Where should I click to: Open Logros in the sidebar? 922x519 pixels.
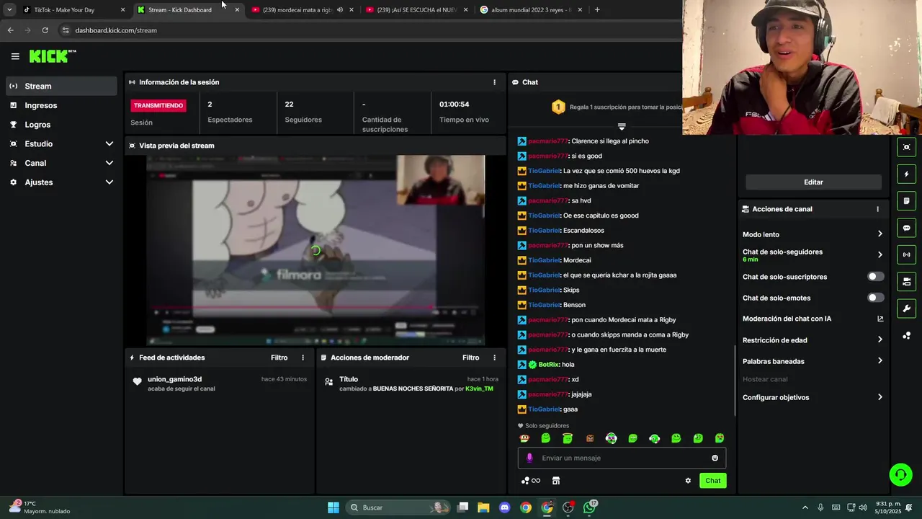tap(61, 125)
